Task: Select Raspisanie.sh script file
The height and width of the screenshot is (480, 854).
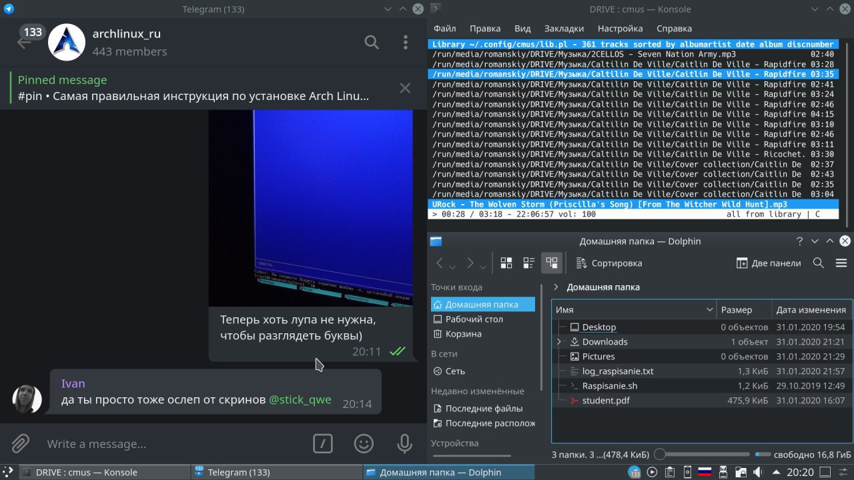Action: click(x=609, y=386)
